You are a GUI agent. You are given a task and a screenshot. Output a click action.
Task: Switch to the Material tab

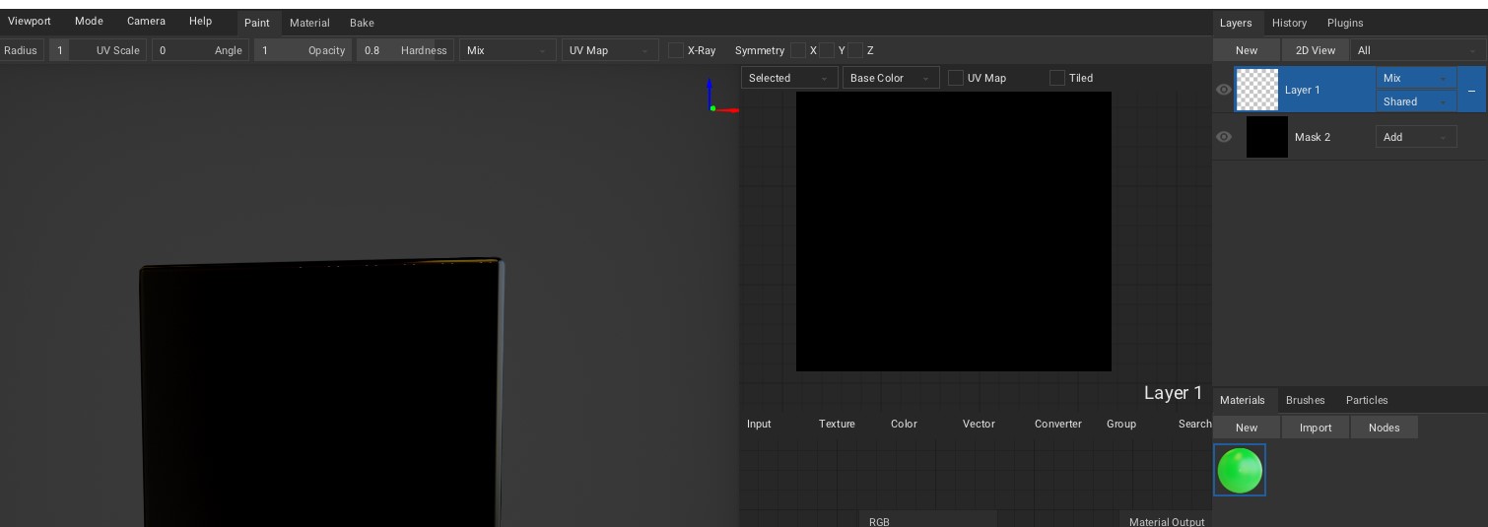(x=309, y=23)
